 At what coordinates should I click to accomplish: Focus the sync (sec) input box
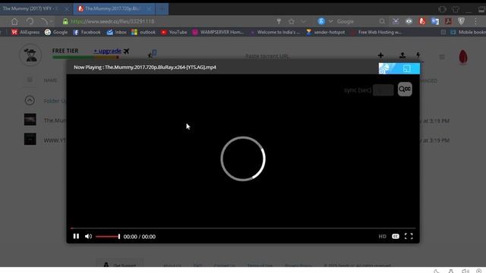(383, 90)
